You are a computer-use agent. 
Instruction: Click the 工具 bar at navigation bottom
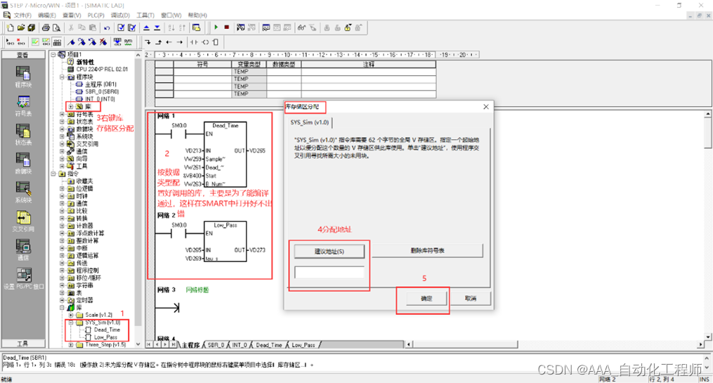pyautogui.click(x=23, y=344)
